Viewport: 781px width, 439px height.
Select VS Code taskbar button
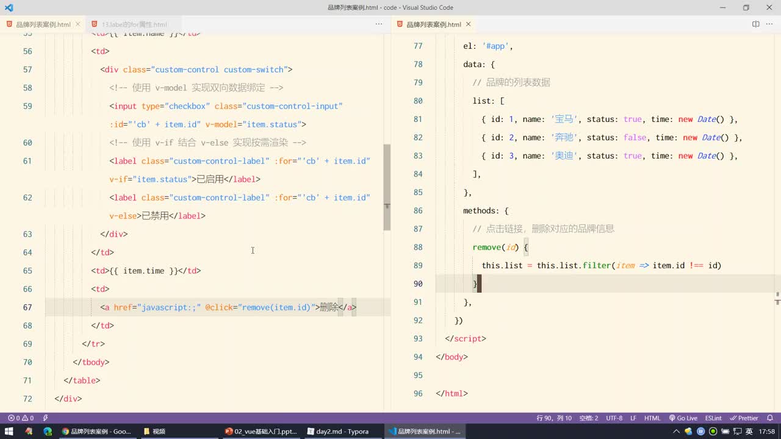click(x=424, y=431)
